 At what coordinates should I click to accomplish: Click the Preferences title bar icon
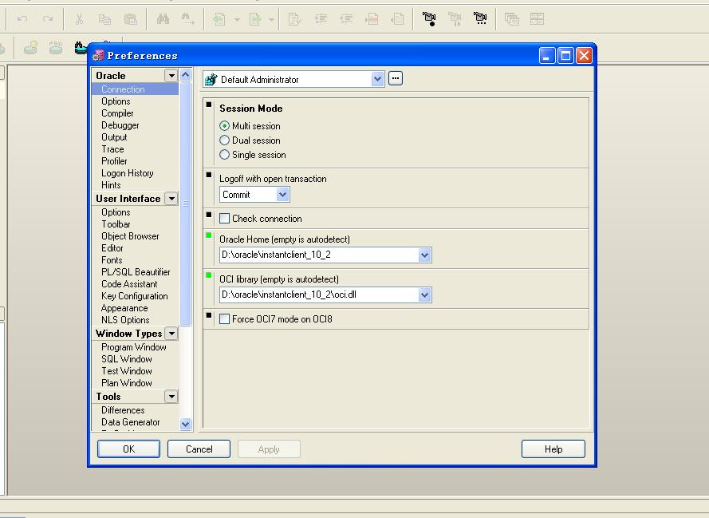tap(97, 55)
